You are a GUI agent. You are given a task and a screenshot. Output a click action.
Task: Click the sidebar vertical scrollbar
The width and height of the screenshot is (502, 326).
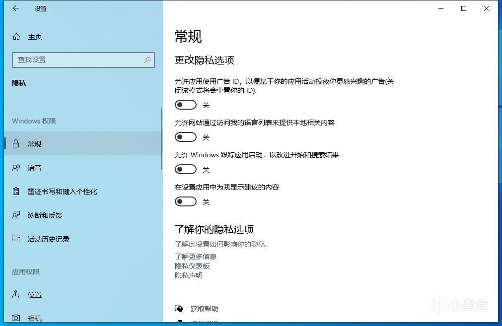click(161, 138)
